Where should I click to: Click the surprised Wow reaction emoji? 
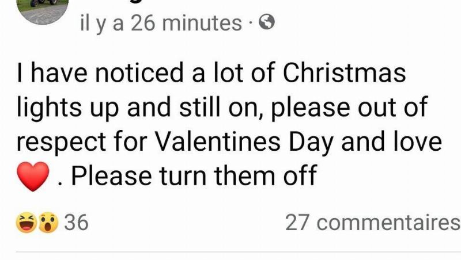click(48, 223)
